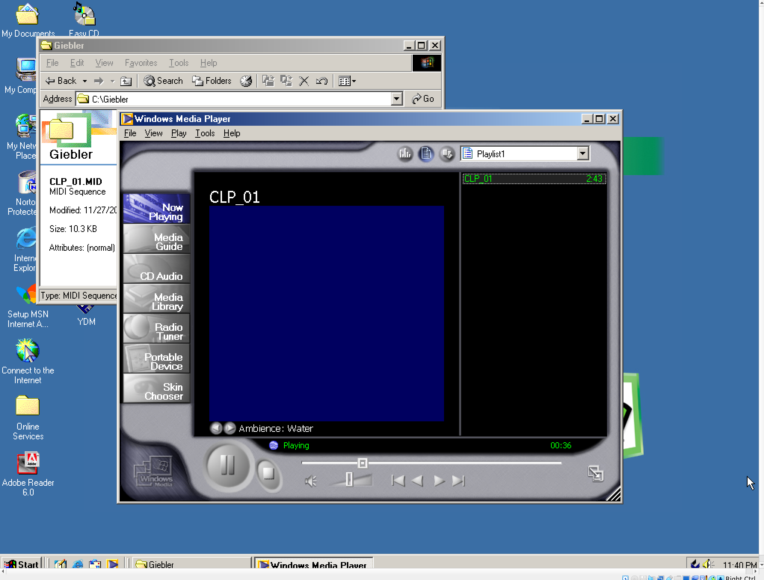Open the Playlist1 dropdown
This screenshot has width=764, height=580.
tap(582, 153)
